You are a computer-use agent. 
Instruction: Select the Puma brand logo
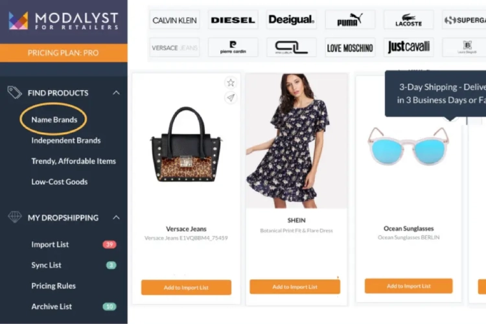350,20
